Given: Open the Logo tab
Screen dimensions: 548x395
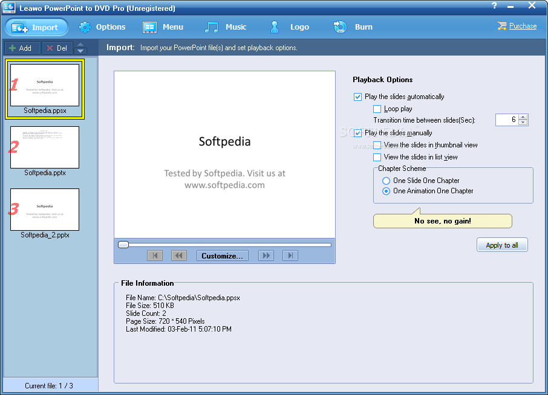Looking at the screenshot, I should [289, 27].
